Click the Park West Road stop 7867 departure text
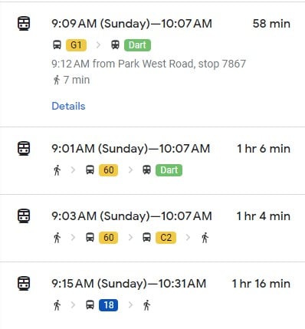This screenshot has width=305, height=329. (x=149, y=64)
